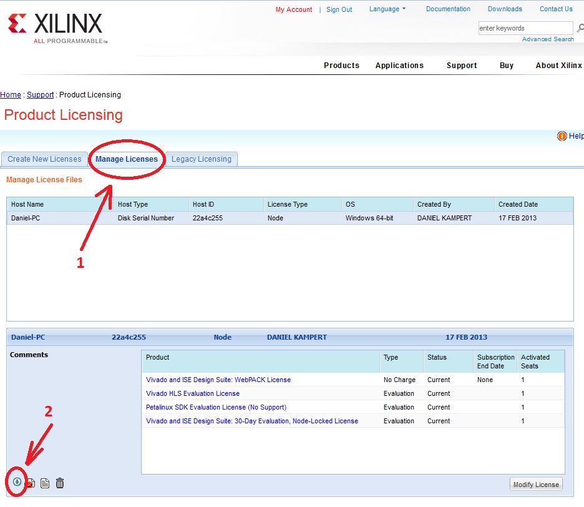Switch to Create New Licenses tab
The image size is (584, 507).
44,159
